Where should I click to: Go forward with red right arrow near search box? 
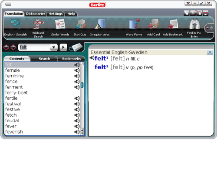[x=13, y=47]
